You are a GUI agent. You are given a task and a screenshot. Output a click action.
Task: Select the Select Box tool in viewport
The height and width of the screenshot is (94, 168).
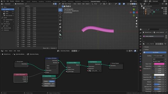[60, 10]
